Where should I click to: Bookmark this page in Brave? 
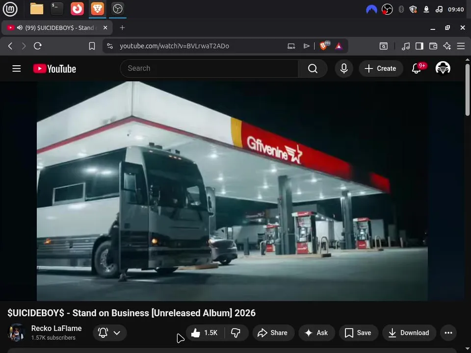click(x=92, y=46)
